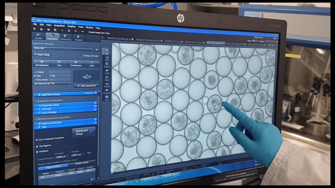Open the File menu
335x188 pixels.
35,24
